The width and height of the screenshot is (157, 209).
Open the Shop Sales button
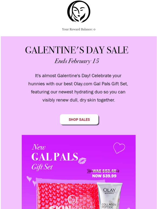[79, 119]
